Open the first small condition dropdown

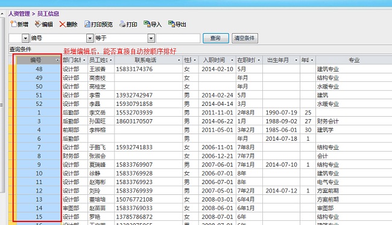[25, 38]
